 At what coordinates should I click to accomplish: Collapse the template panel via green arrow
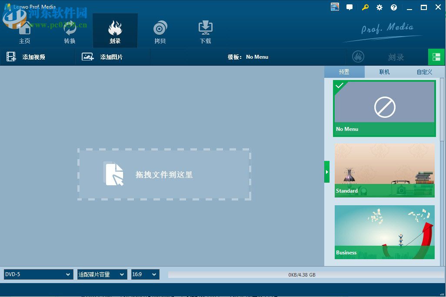click(x=327, y=172)
